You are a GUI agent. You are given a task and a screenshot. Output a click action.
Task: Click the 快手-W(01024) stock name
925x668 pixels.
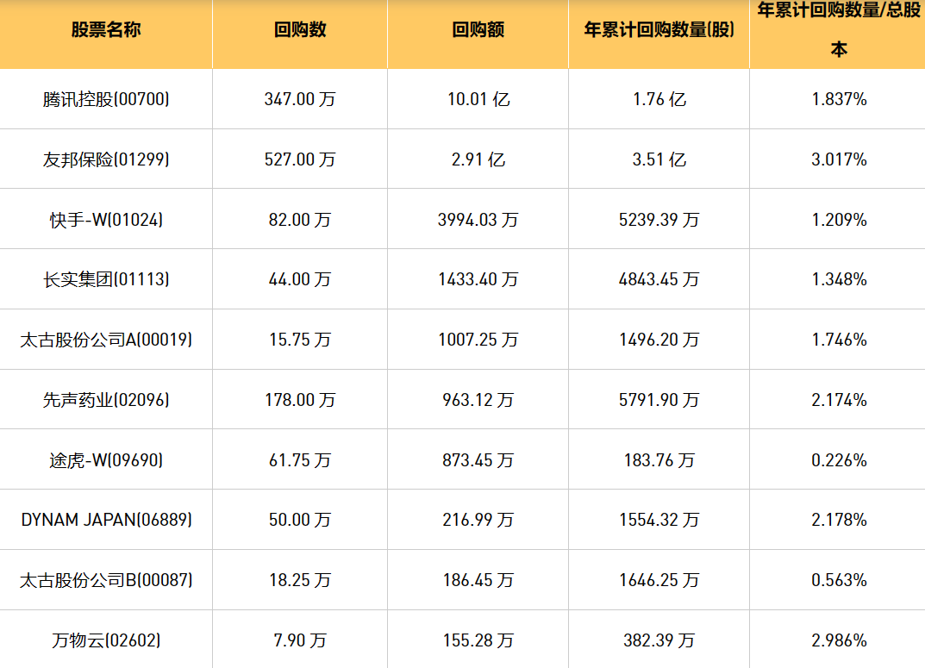point(106,220)
